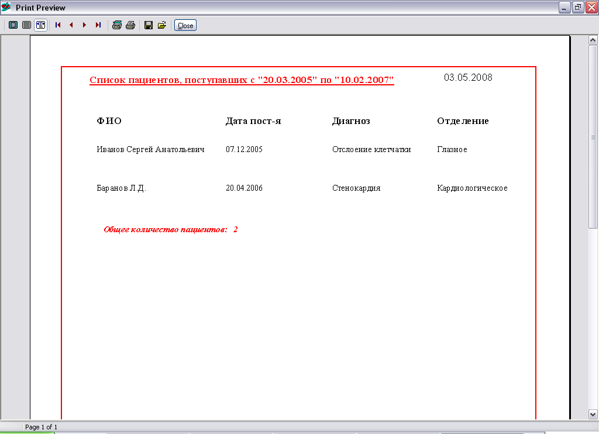
Task: Minimize the Print Preview window
Action: pos(564,7)
